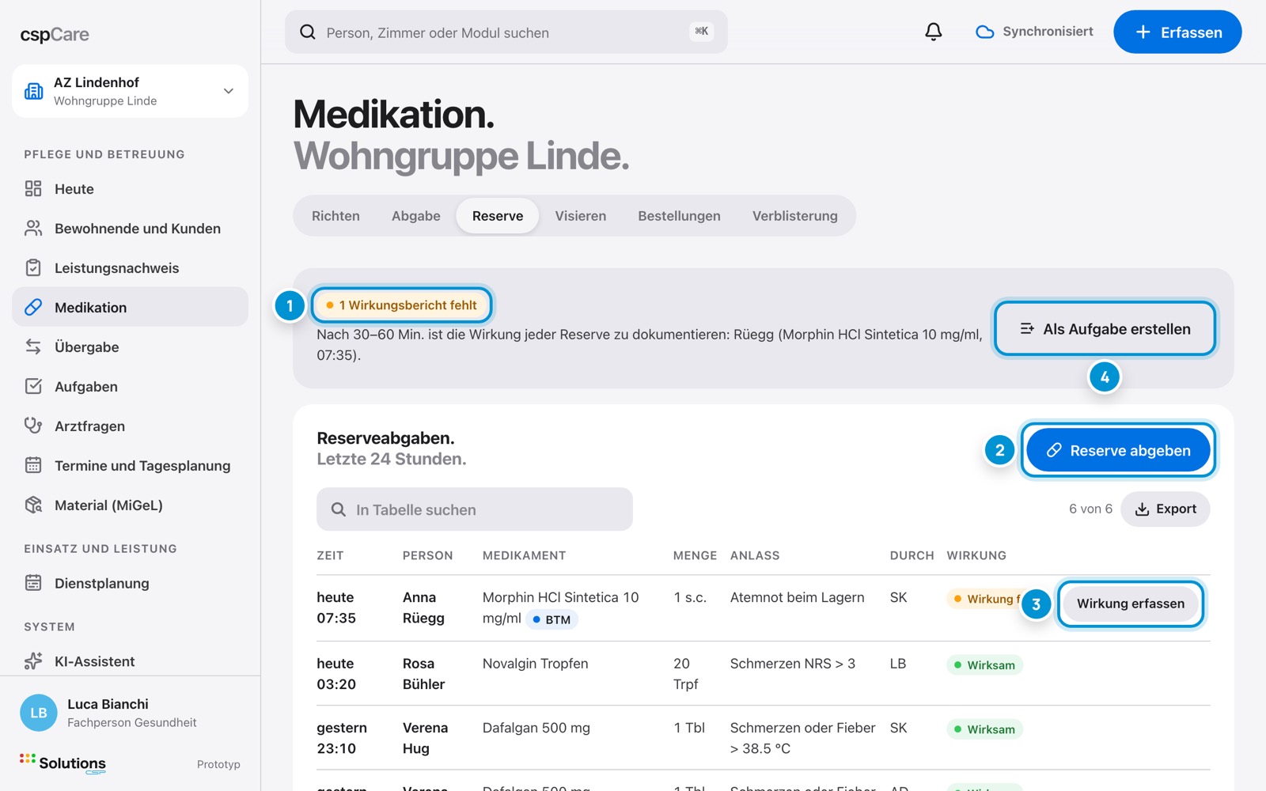Open Arztfragen stethoscope icon in sidebar
This screenshot has height=791, width=1266.
[33, 426]
